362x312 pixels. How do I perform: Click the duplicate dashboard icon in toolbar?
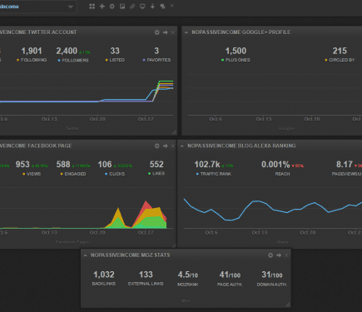[x=162, y=6]
